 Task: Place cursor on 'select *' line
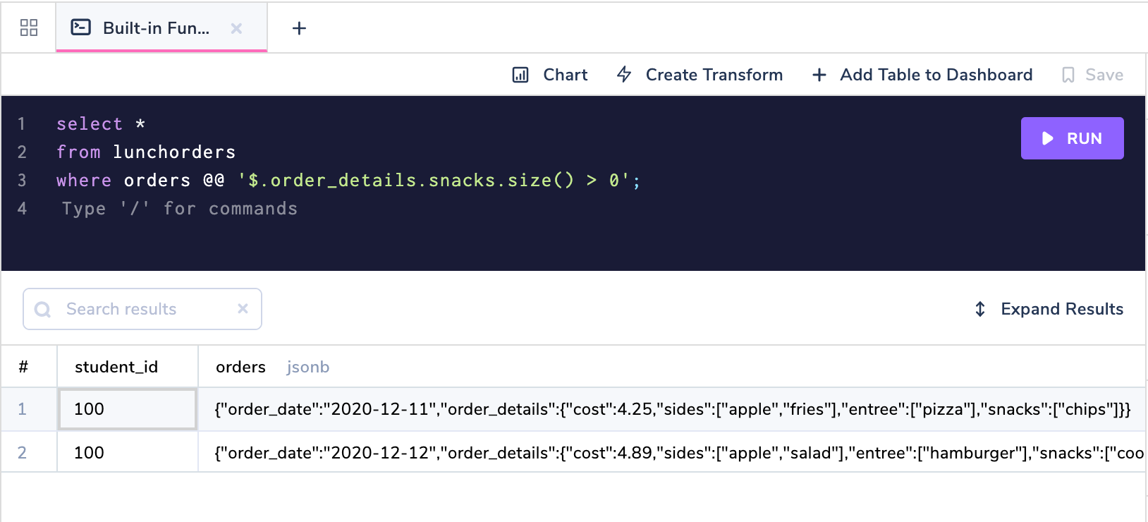pos(101,124)
